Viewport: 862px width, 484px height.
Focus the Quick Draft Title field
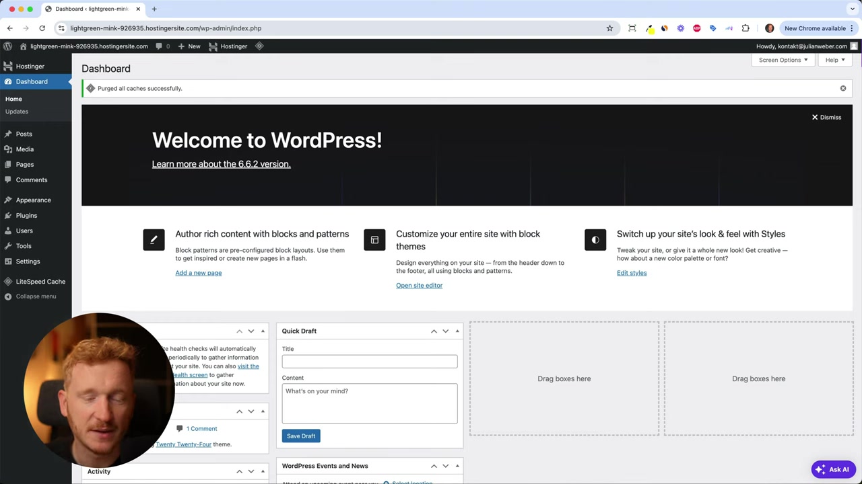[370, 362]
